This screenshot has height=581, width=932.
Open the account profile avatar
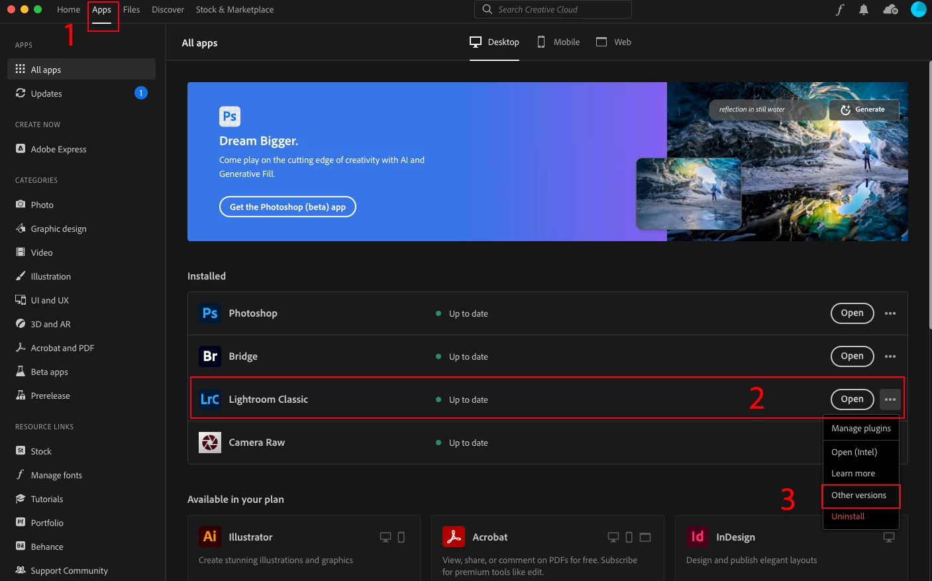[x=919, y=9]
